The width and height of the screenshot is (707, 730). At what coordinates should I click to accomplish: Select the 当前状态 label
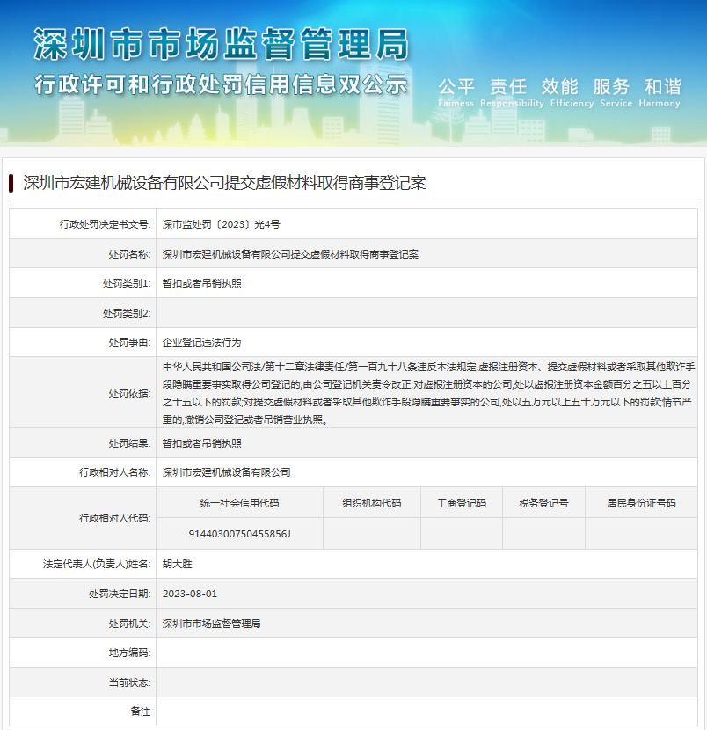coord(129,683)
